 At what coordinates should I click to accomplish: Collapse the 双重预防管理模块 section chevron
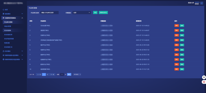click(x=22, y=18)
